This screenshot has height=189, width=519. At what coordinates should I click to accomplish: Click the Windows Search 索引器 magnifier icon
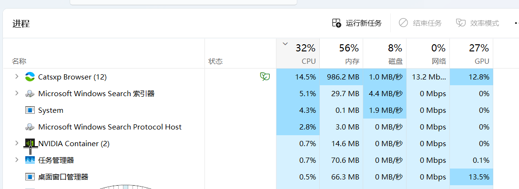pyautogui.click(x=30, y=93)
